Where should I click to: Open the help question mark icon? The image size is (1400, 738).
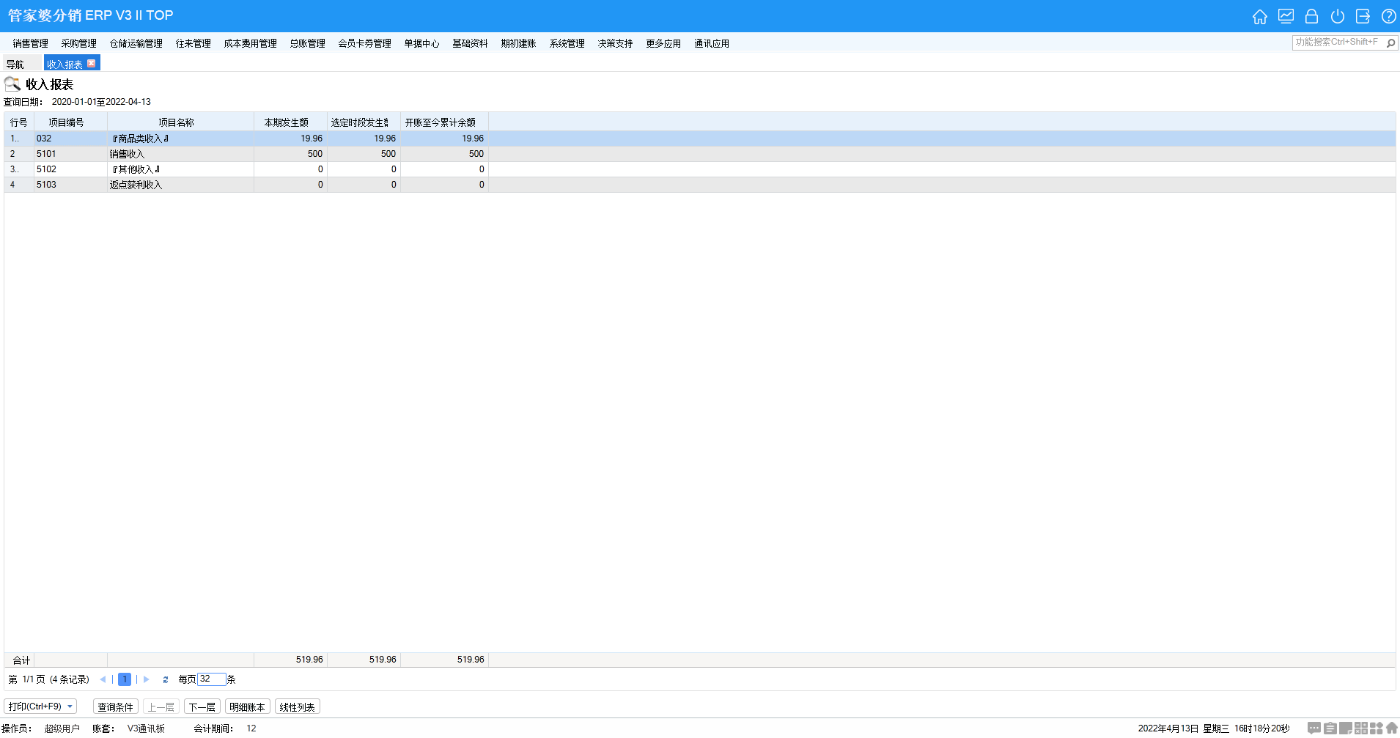pyautogui.click(x=1388, y=16)
